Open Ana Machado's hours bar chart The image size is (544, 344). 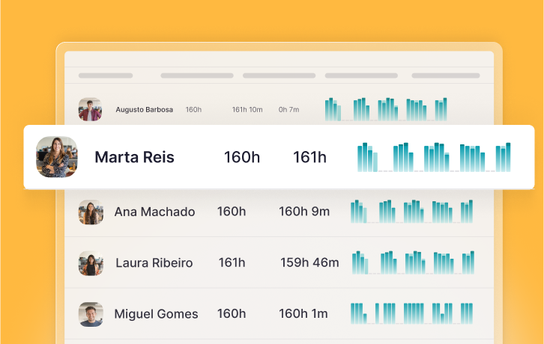point(411,211)
